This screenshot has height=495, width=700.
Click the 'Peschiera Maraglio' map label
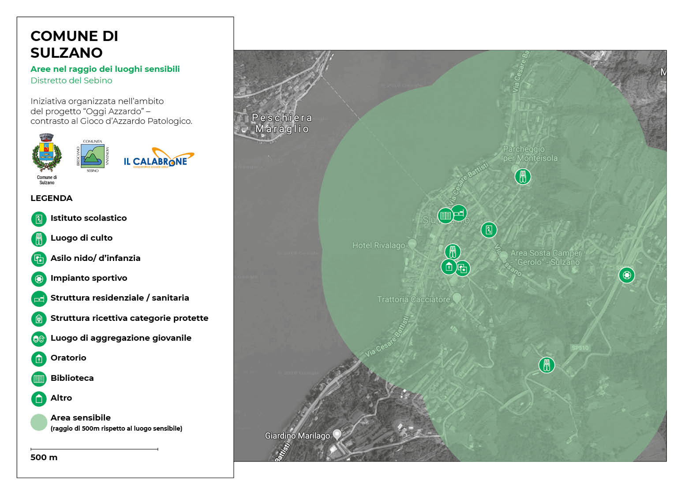(x=282, y=123)
